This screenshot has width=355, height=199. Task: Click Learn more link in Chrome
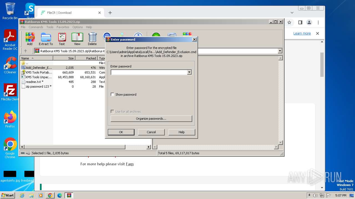coord(302,33)
